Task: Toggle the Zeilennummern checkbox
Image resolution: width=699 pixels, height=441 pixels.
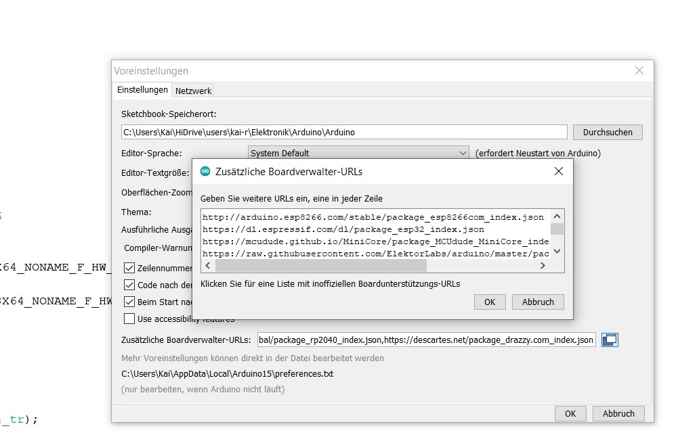Action: click(129, 268)
